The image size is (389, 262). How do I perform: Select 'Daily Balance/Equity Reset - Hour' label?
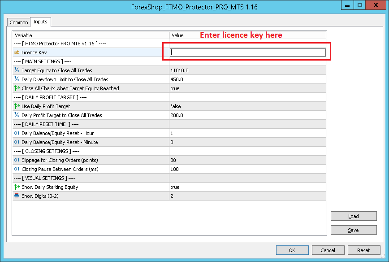[x=57, y=133]
